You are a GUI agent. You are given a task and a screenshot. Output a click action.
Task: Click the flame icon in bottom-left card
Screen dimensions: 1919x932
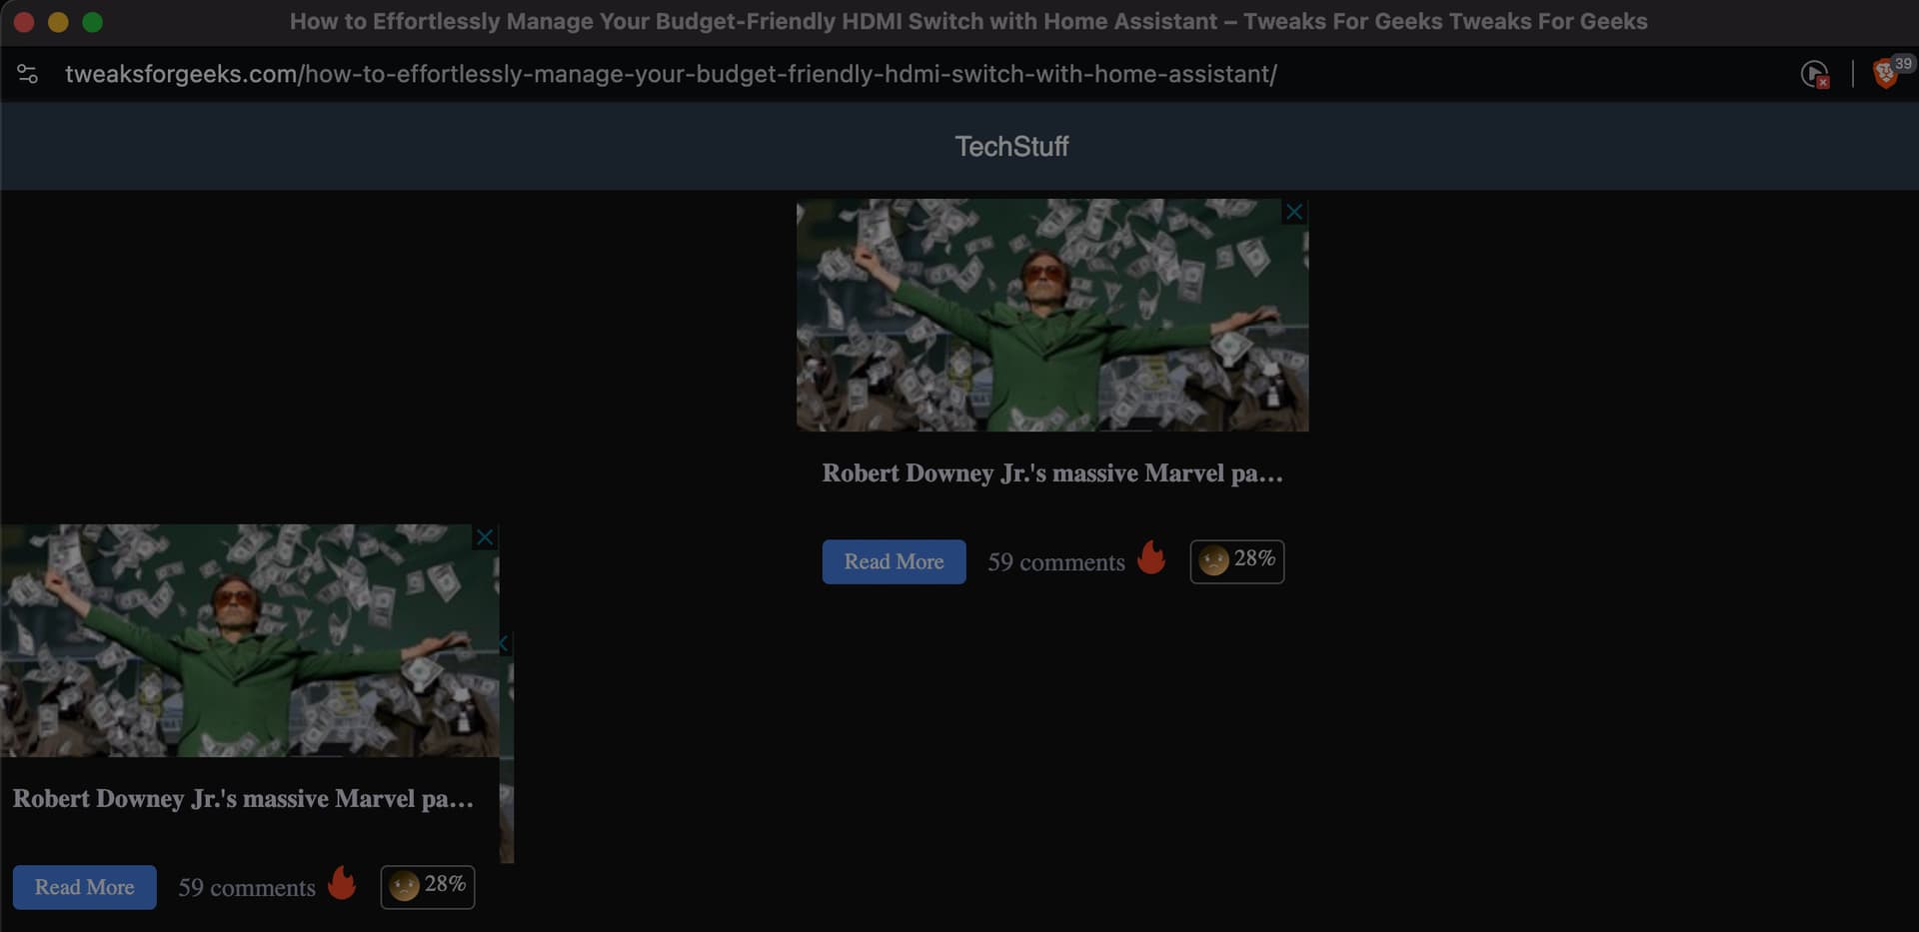click(x=342, y=883)
